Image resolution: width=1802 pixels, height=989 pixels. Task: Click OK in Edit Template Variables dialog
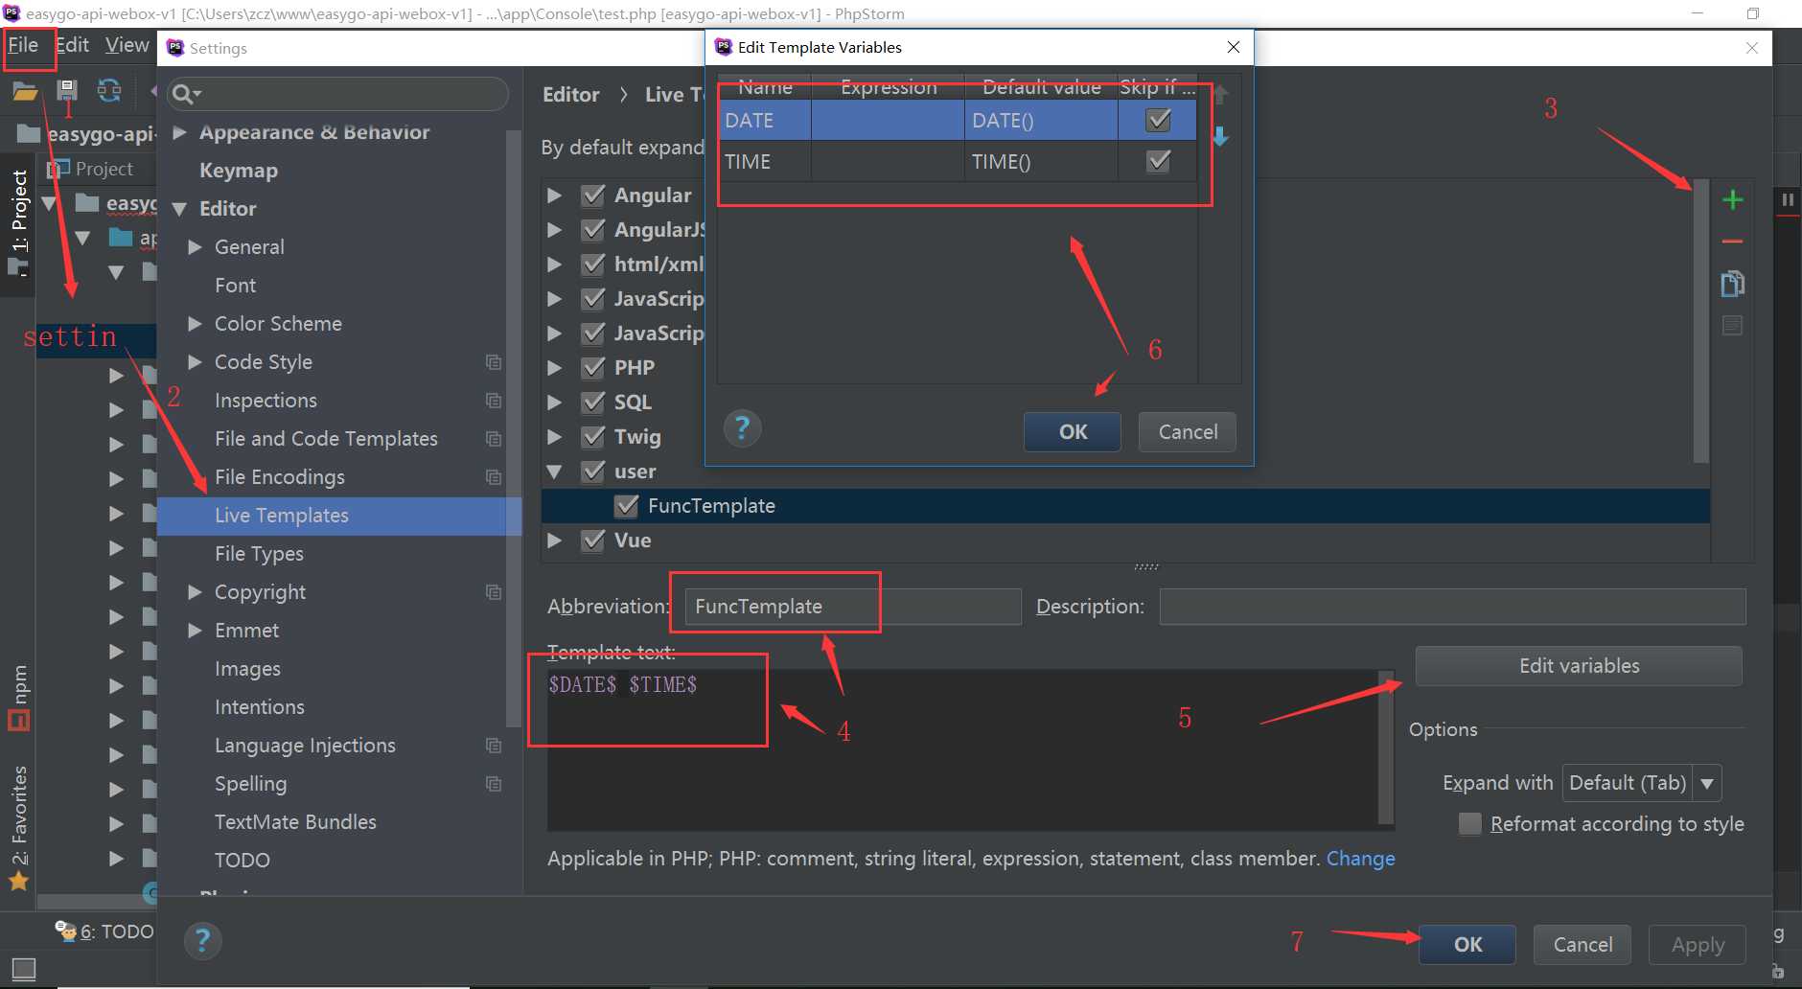[x=1073, y=432]
